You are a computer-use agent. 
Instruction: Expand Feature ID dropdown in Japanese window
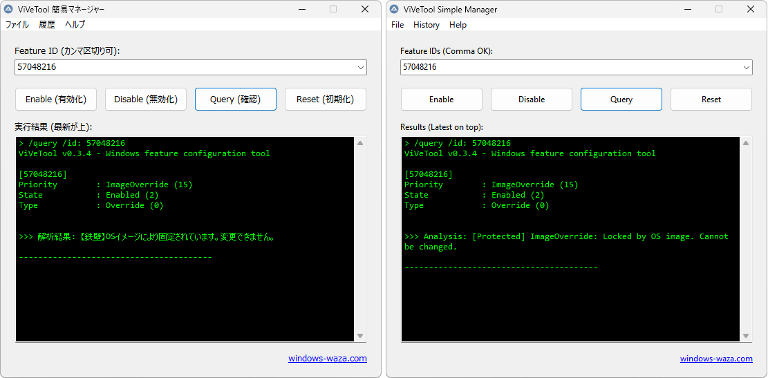(x=361, y=68)
